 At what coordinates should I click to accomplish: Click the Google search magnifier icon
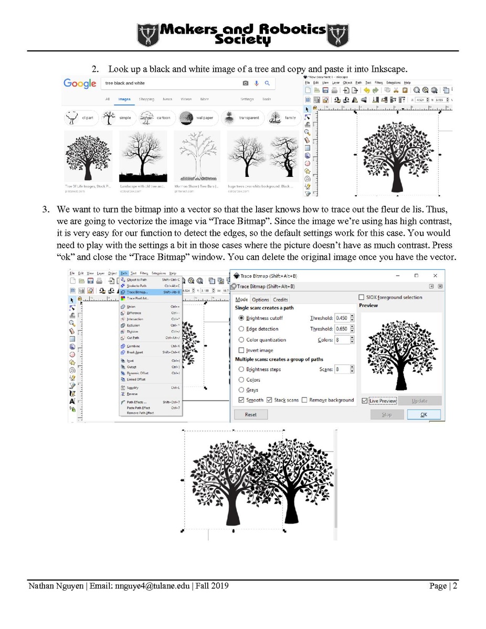click(x=267, y=83)
